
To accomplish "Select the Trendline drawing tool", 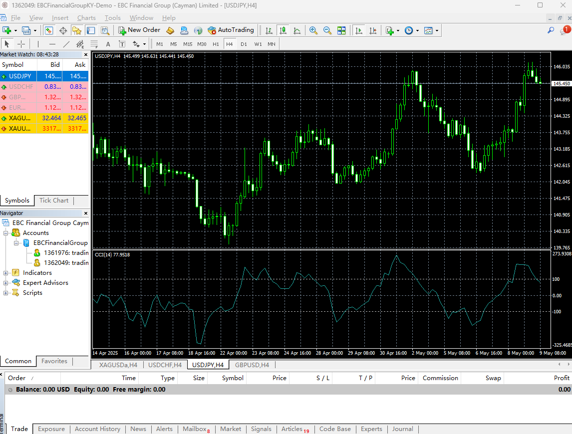I will pos(66,44).
